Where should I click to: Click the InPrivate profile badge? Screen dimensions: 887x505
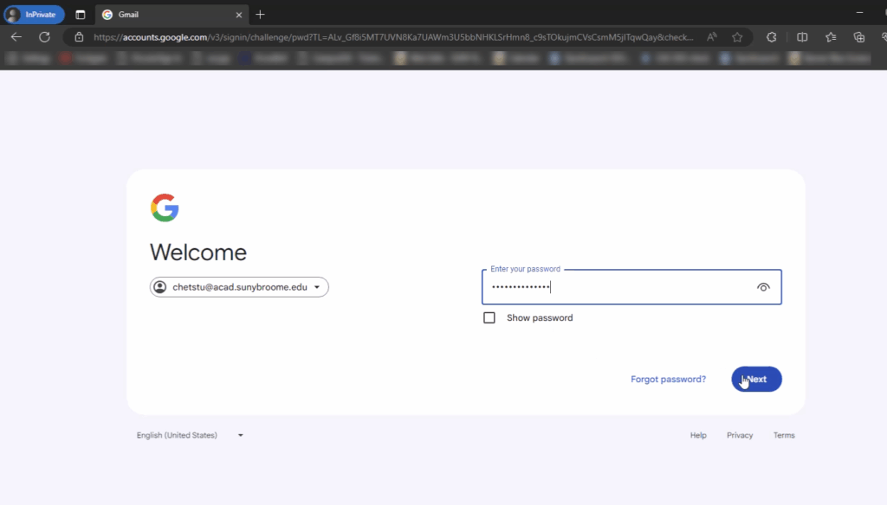tap(35, 15)
